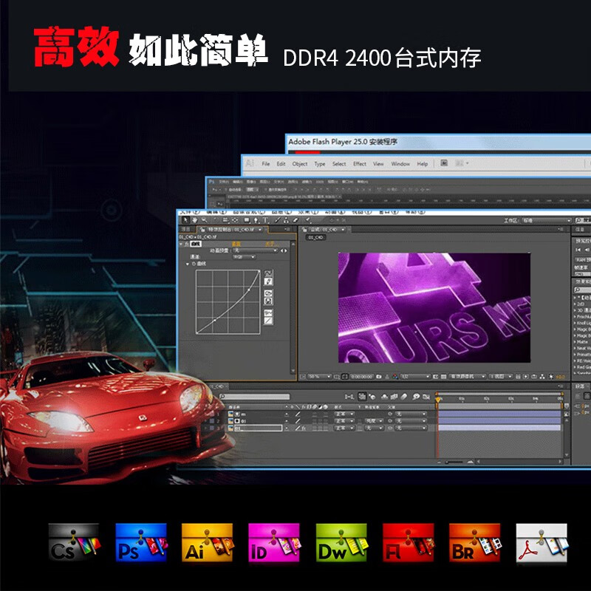
Task: Click the open-folder icon beside the curves graph
Action: click(268, 293)
